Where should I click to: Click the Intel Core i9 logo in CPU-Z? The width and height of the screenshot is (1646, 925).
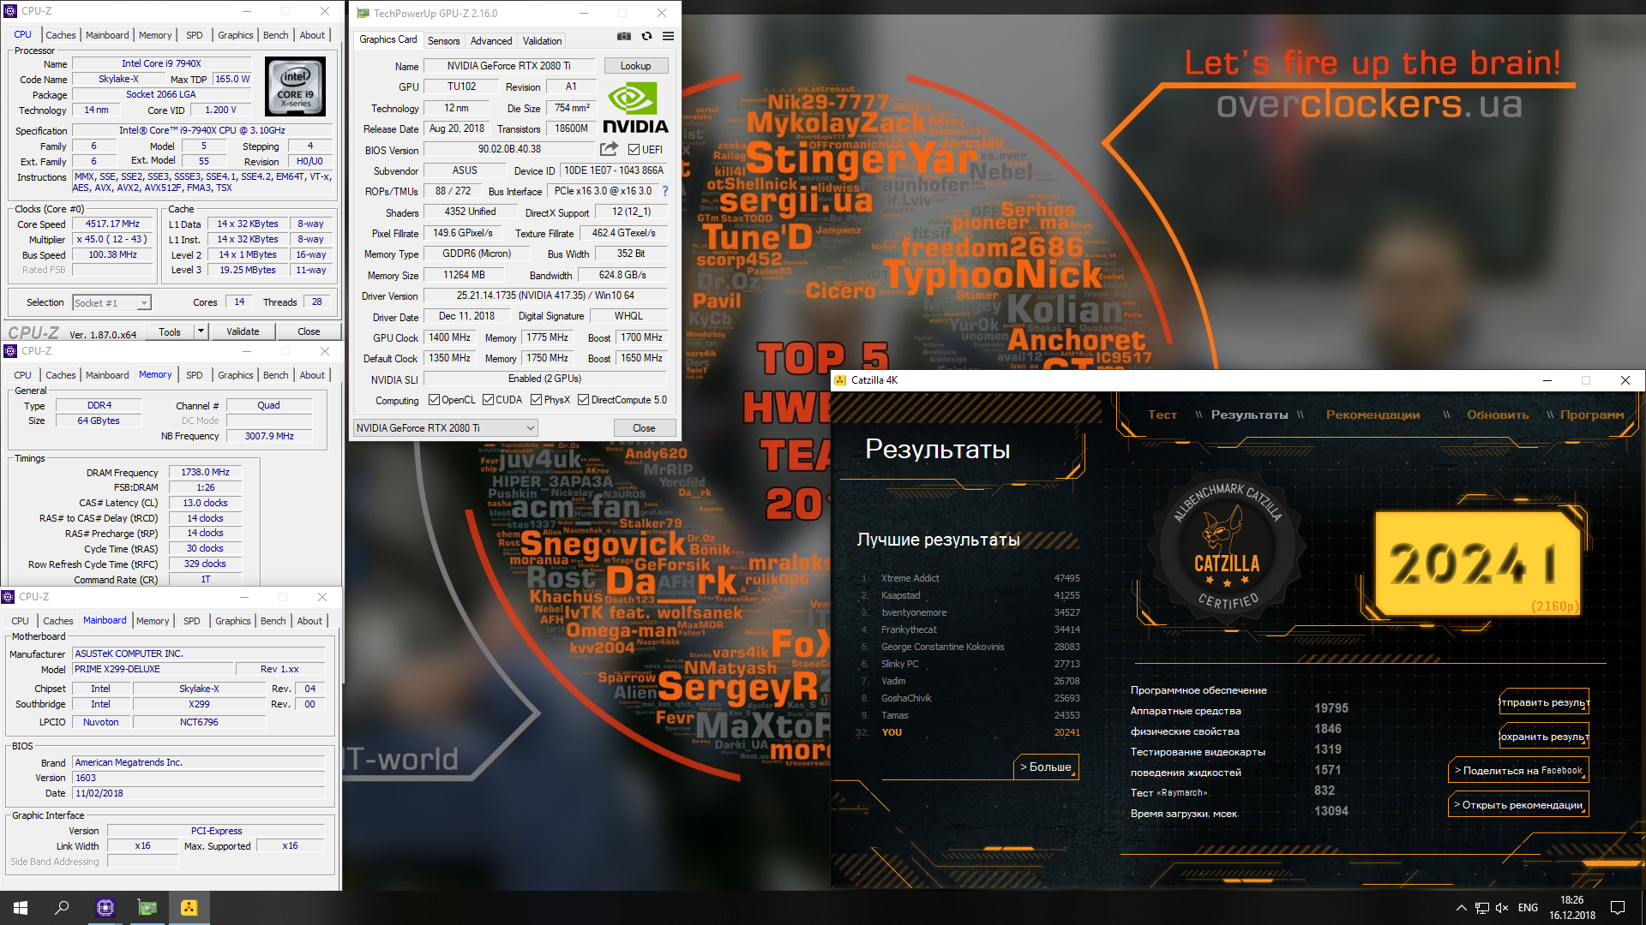coord(296,87)
